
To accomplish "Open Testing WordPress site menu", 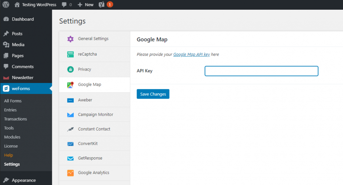I will [x=39, y=5].
